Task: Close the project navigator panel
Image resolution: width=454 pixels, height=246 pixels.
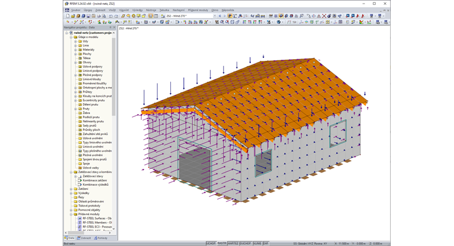Action: coord(114,27)
